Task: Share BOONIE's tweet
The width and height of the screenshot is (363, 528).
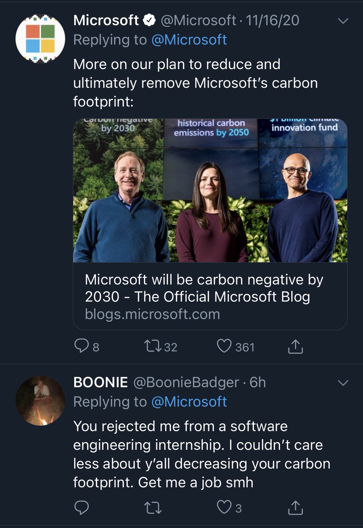Action: click(295, 508)
